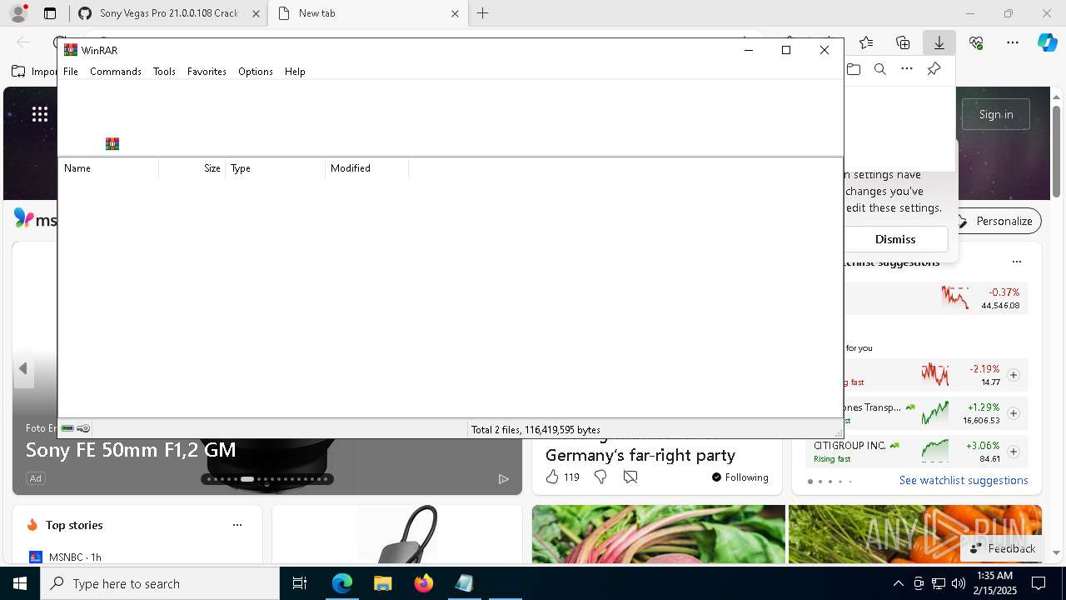Open Task View on taskbar
Viewport: 1066px width, 600px height.
click(x=300, y=583)
